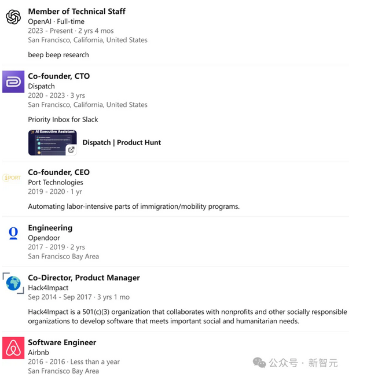Click the purple Dispatch logo

(x=13, y=82)
